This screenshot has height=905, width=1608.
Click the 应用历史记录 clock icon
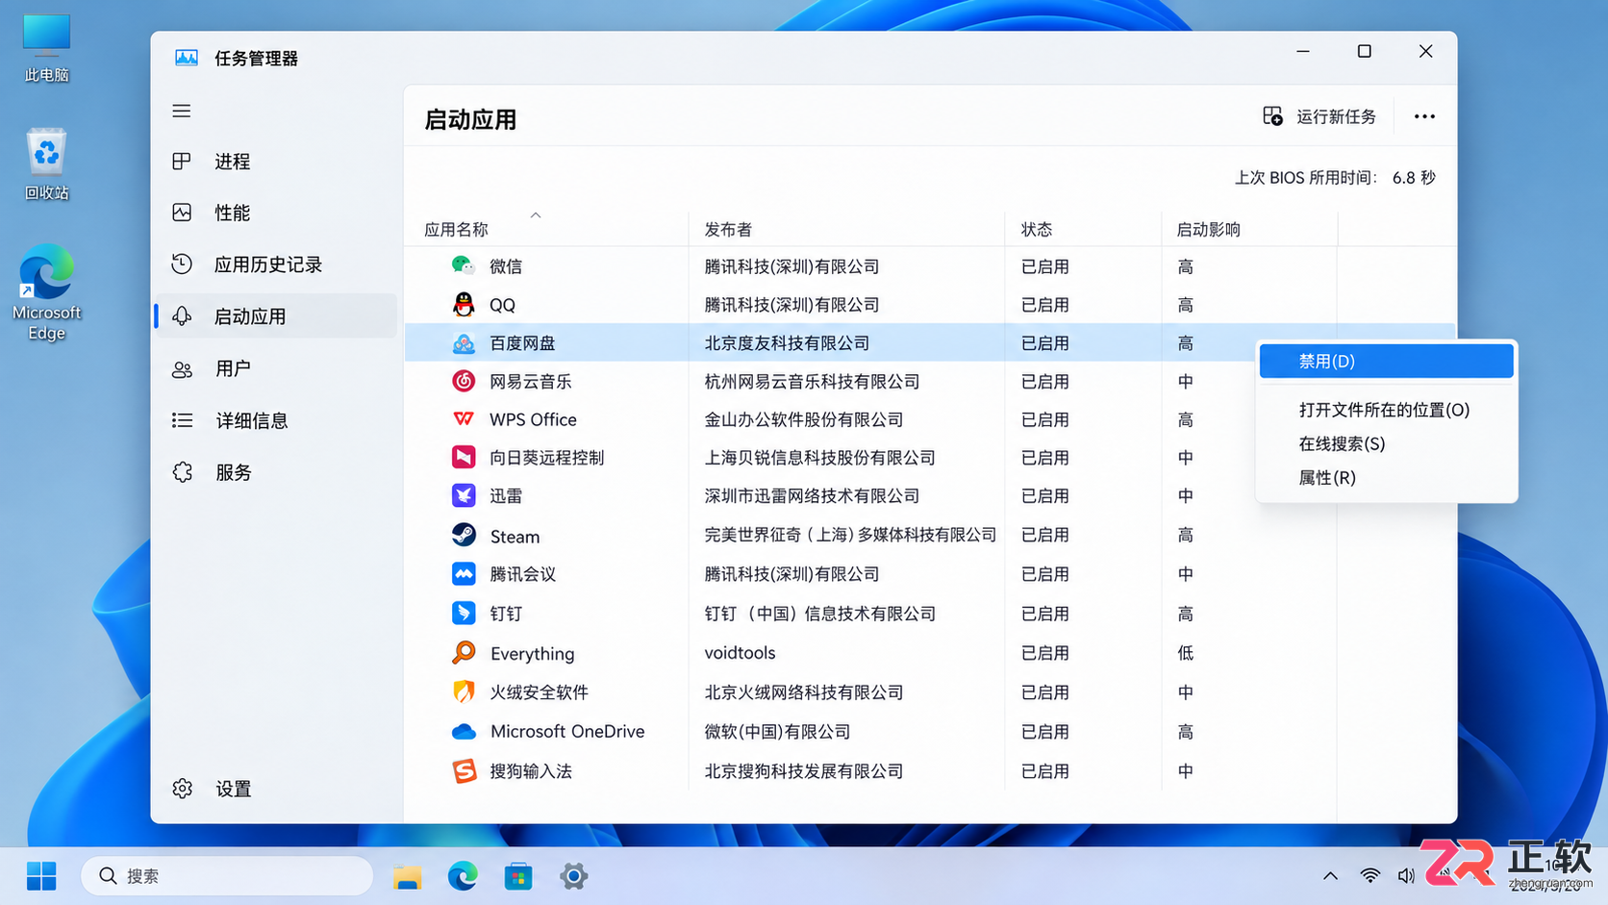(182, 264)
